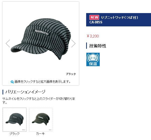Viewport: 151px width, 140px height.
Task: Click the magnifier icon below the hat image
Action: 12,82
